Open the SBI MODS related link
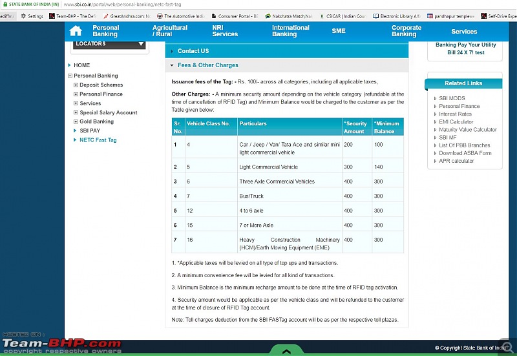Screen dimensions: 517x356 pos(452,98)
